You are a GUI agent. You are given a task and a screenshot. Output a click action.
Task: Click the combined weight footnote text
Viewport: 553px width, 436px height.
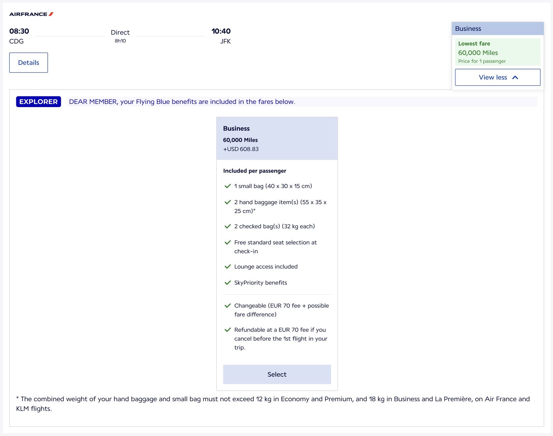tap(273, 404)
